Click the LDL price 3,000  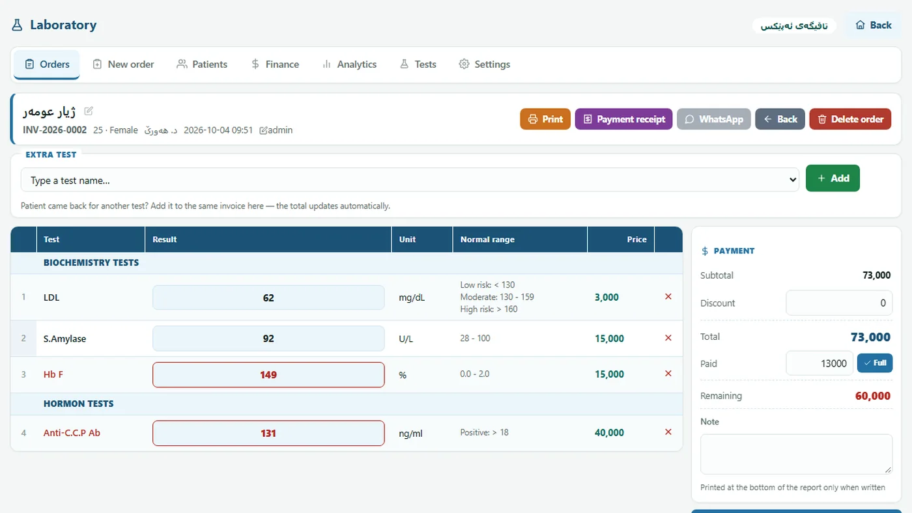tap(606, 297)
